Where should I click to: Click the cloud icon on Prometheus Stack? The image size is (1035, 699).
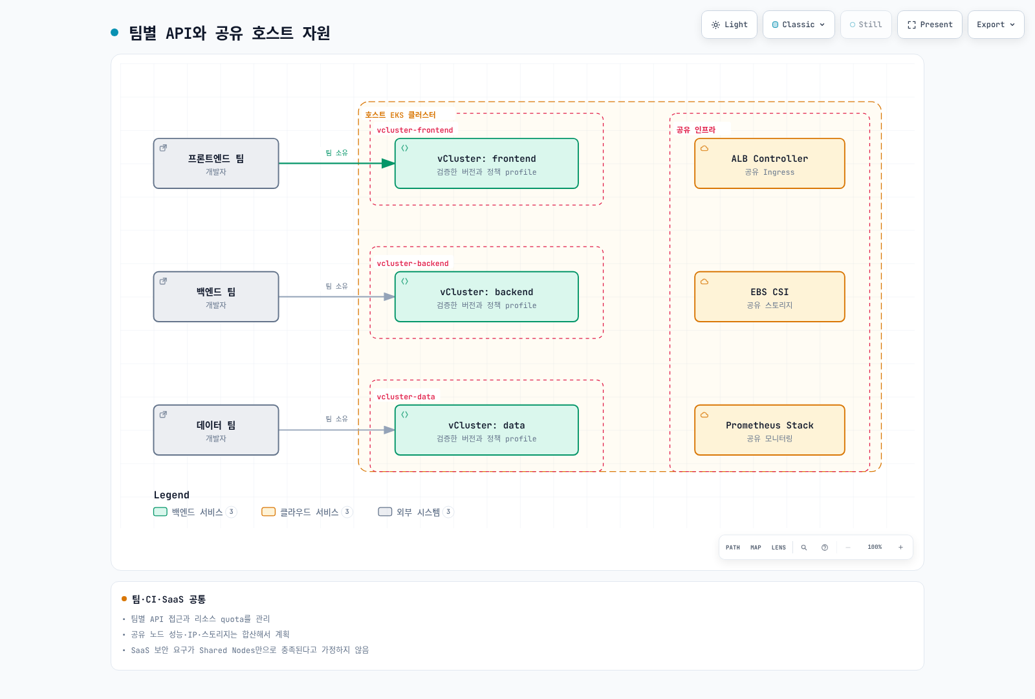[x=704, y=415]
